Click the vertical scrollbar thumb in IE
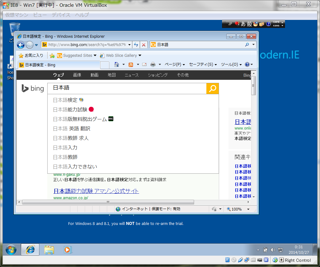This screenshot has height=267, width=320. [253, 86]
